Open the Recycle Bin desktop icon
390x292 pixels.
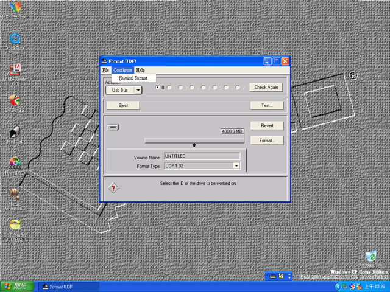371,260
